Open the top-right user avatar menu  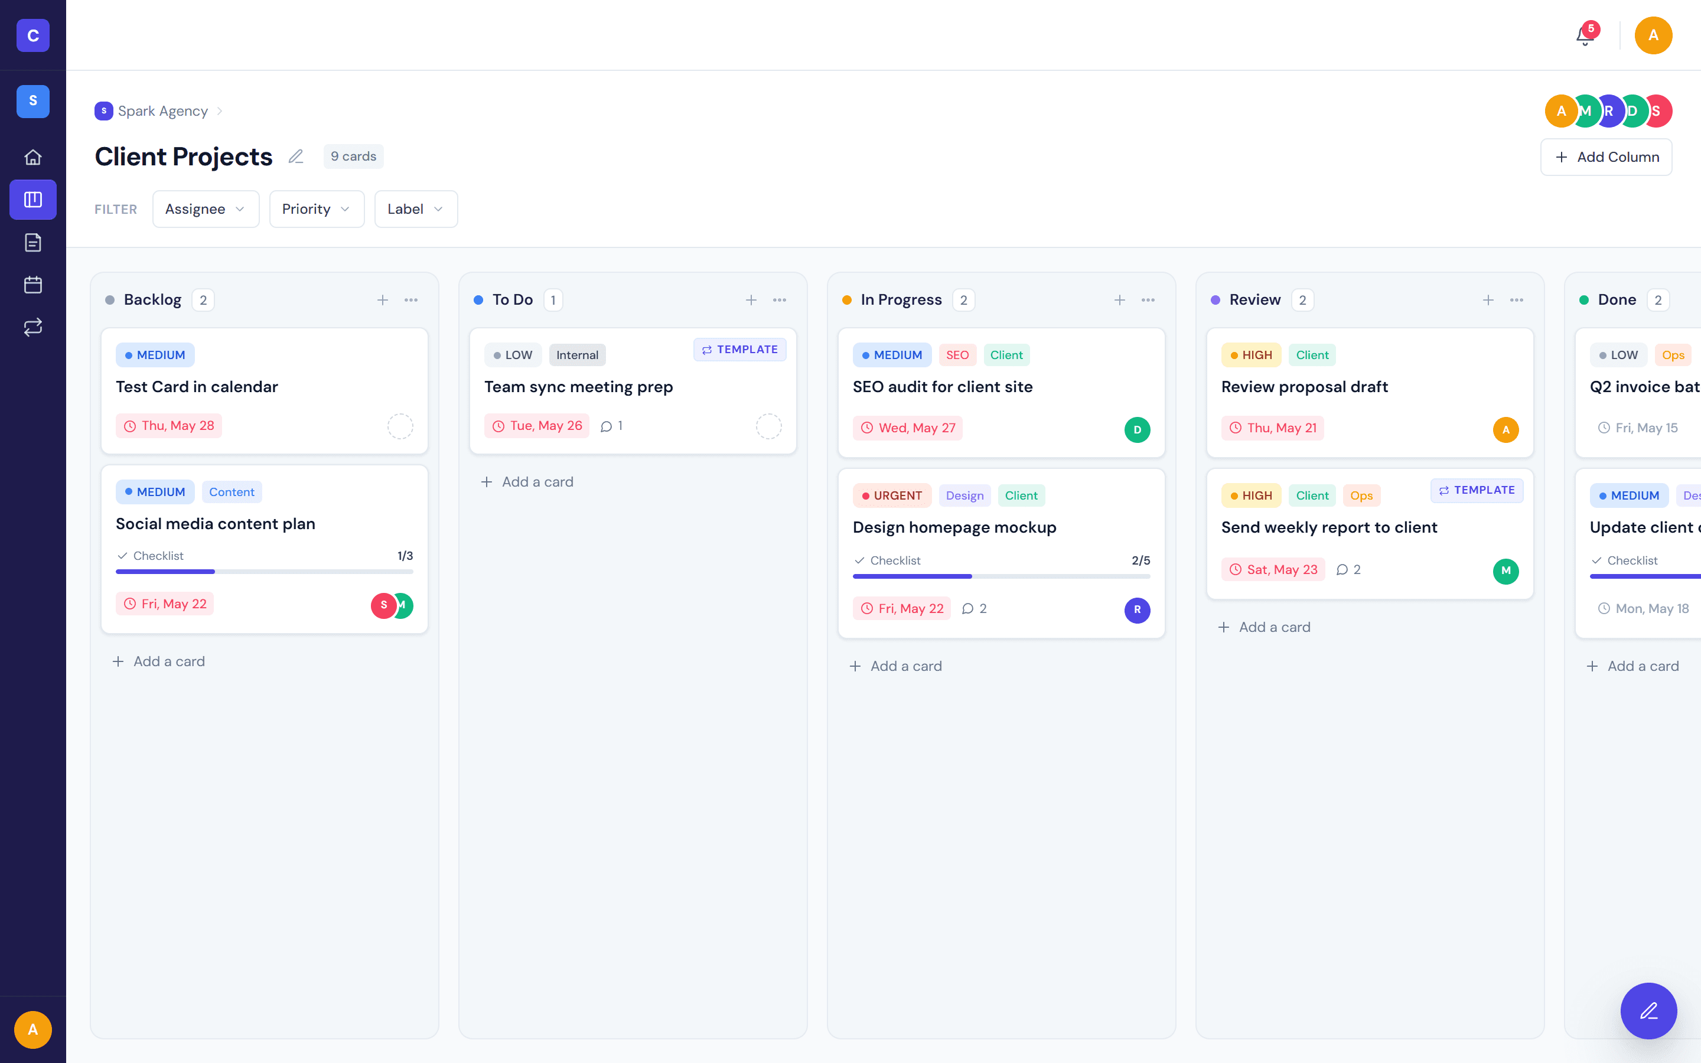[x=1653, y=35]
